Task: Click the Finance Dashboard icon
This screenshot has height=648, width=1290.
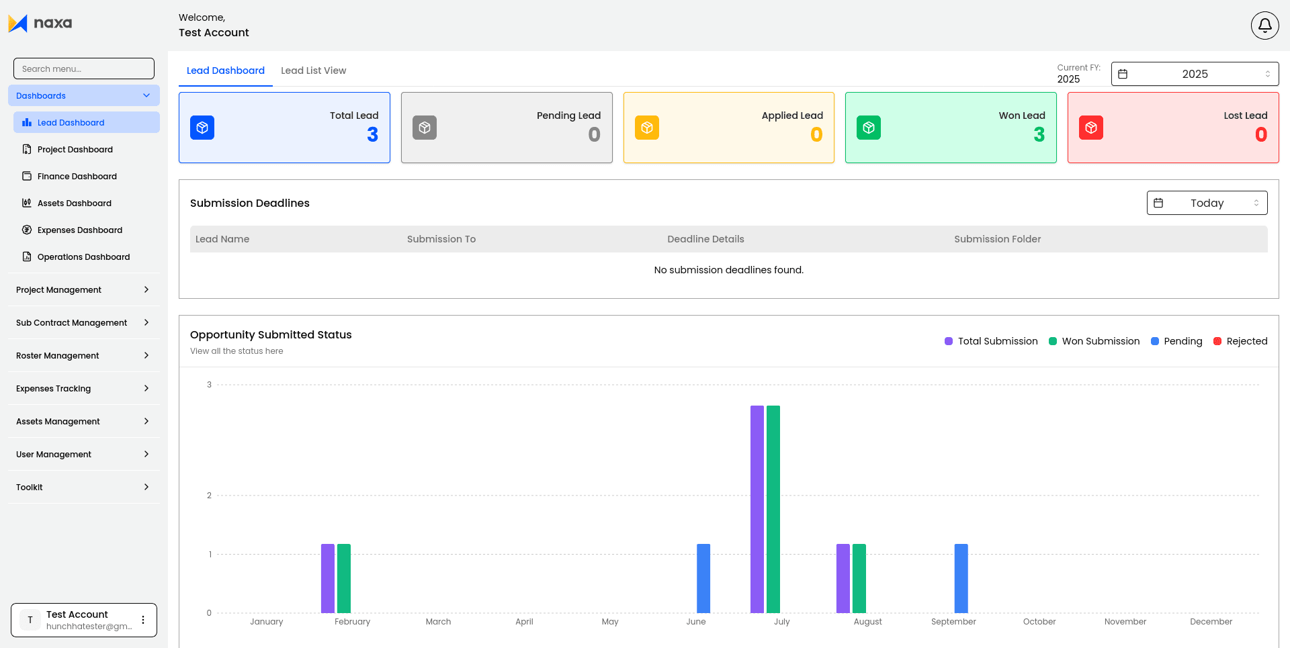Action: 27,176
